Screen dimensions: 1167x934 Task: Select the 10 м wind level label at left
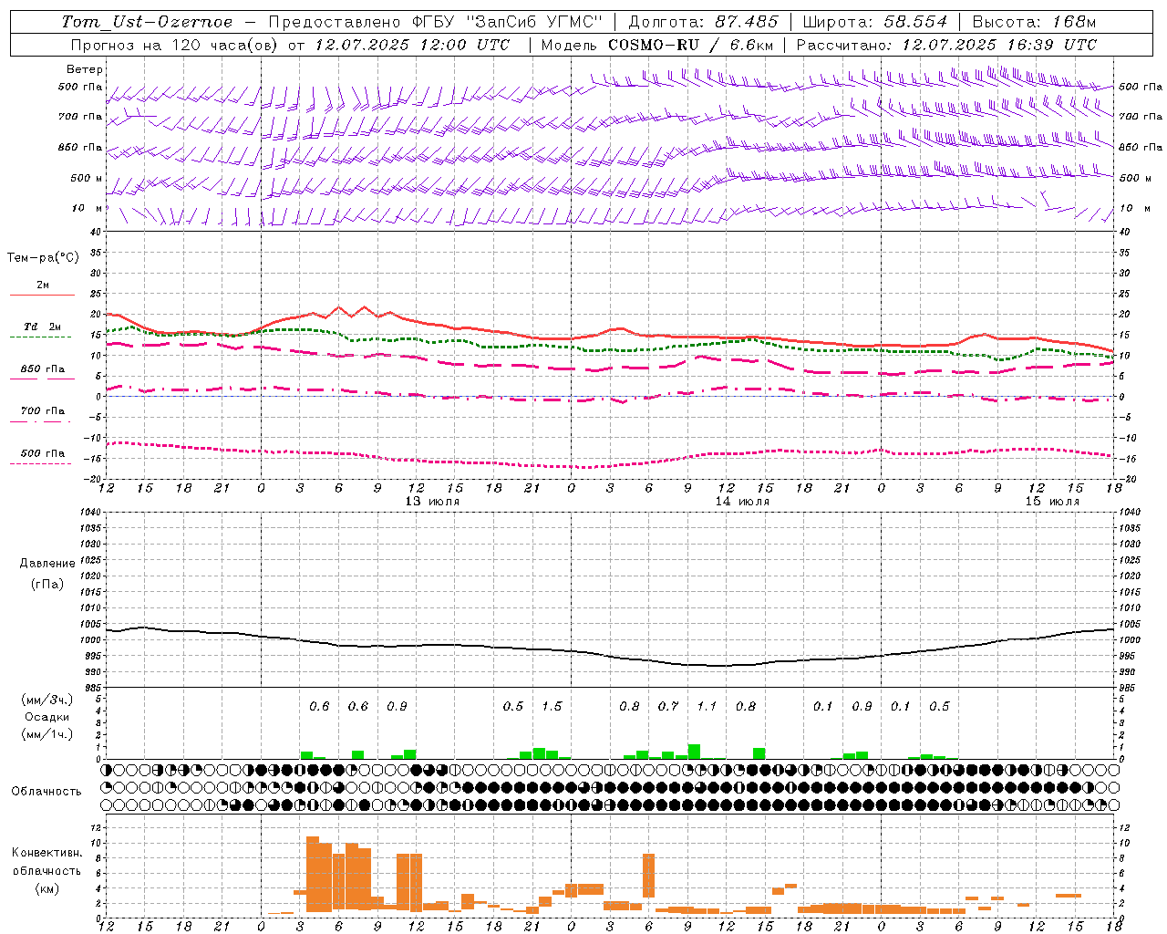88,208
